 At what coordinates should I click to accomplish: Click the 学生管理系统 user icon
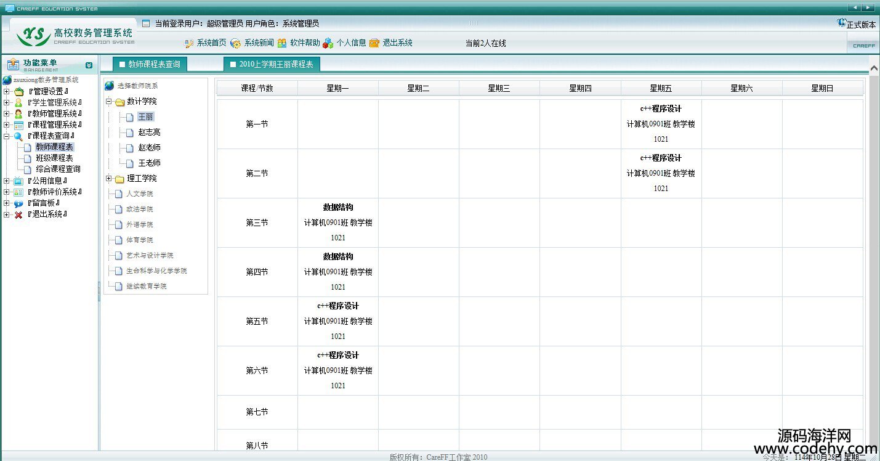18,103
